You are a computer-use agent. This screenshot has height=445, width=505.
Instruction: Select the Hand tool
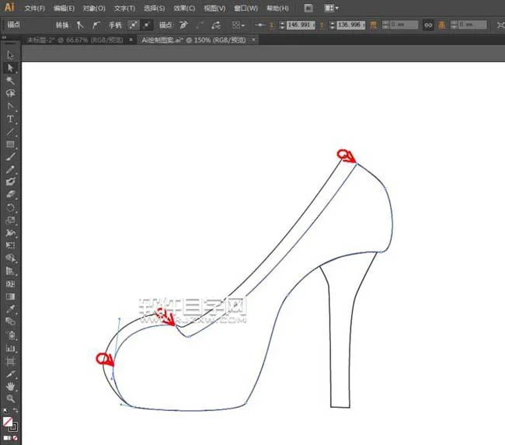pos(11,386)
